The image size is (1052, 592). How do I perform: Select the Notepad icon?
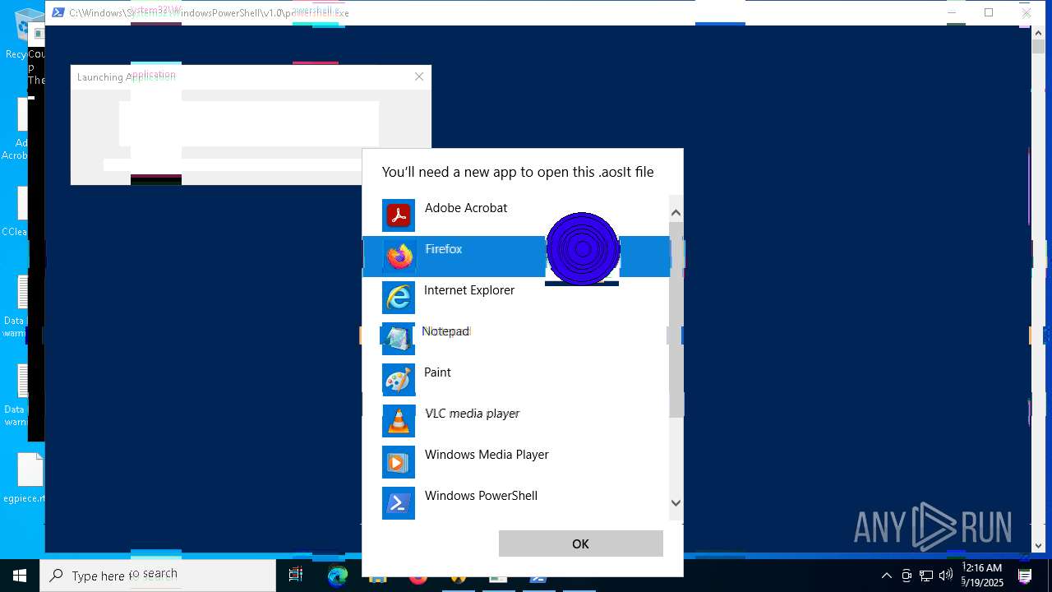pos(399,339)
